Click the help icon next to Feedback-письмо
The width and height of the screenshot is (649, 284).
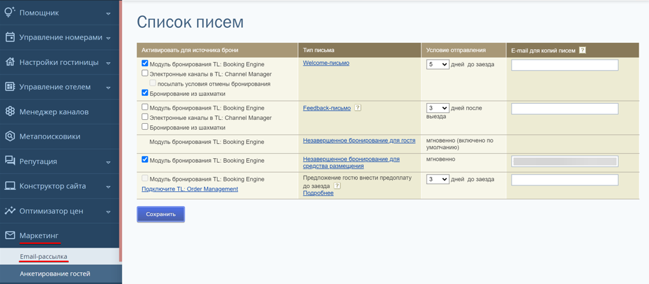pyautogui.click(x=358, y=108)
